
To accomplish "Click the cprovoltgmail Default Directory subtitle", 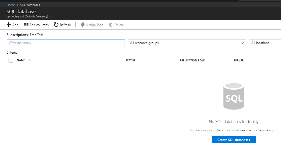I will tap(27, 17).
